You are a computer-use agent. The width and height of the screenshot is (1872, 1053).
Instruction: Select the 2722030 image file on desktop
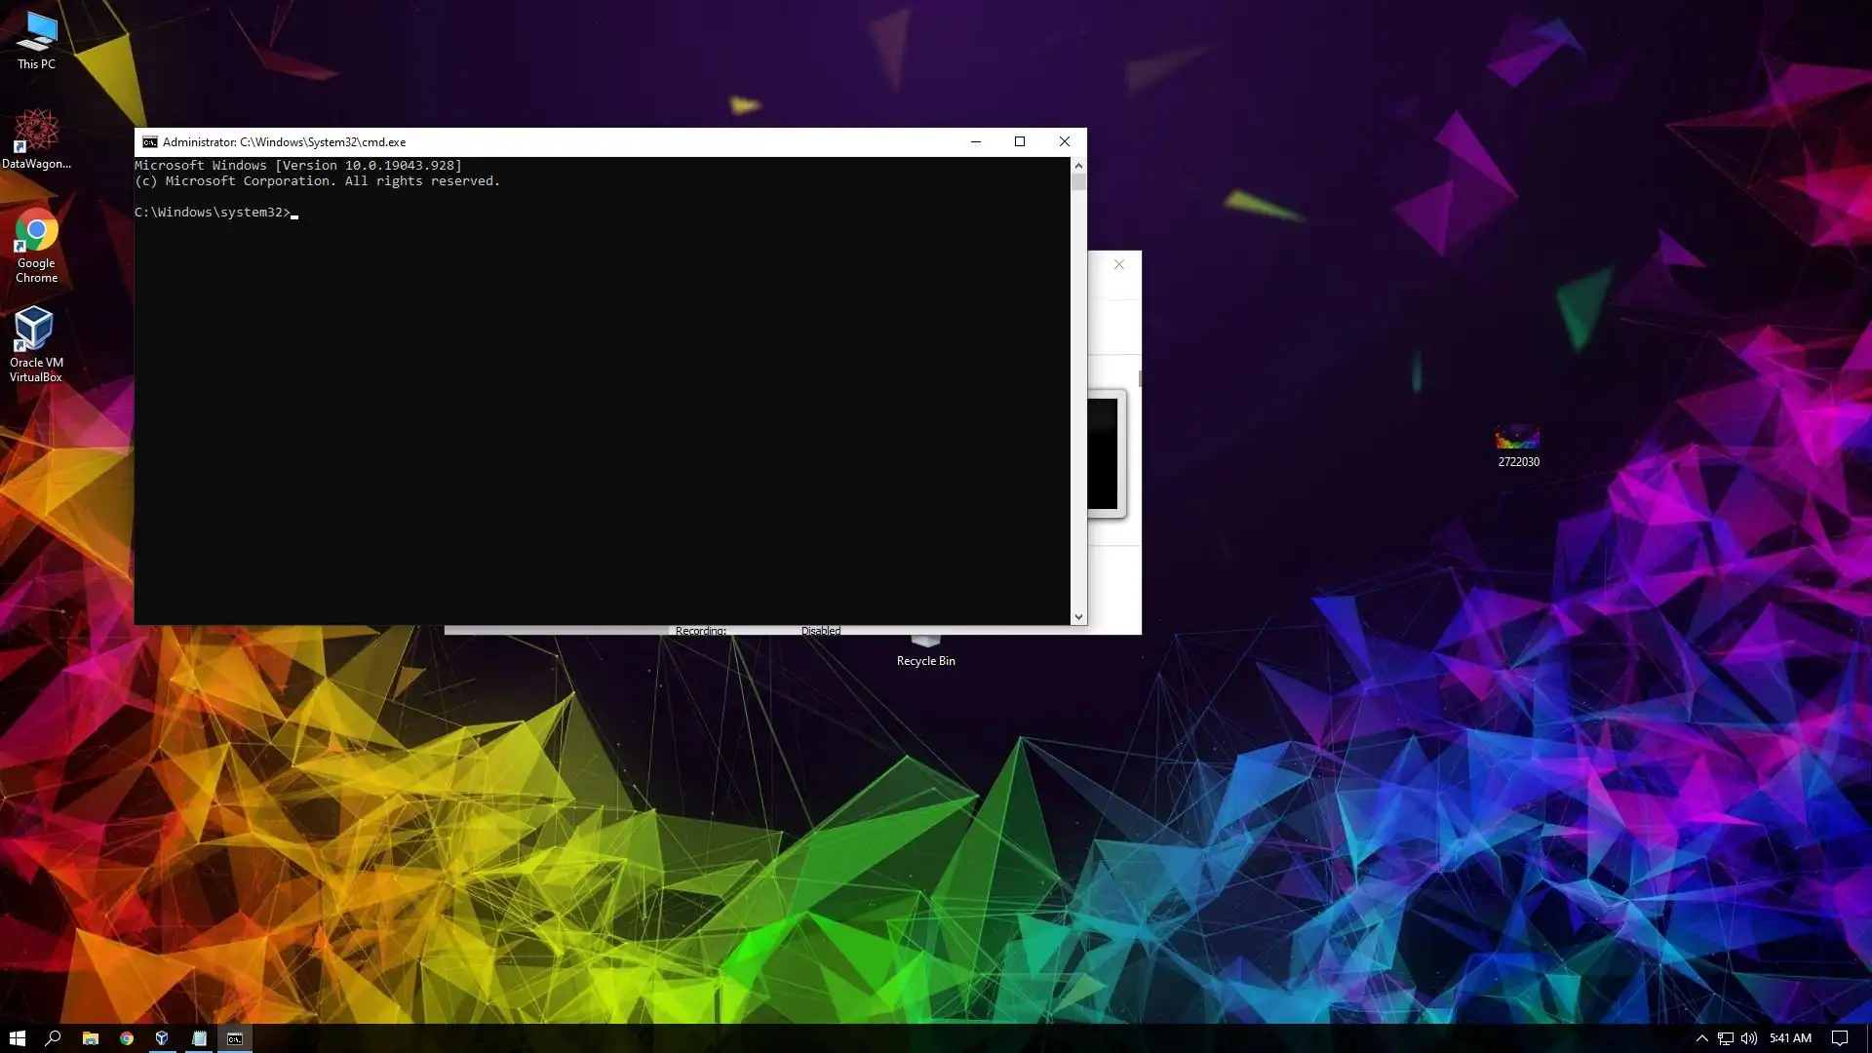1518,446
